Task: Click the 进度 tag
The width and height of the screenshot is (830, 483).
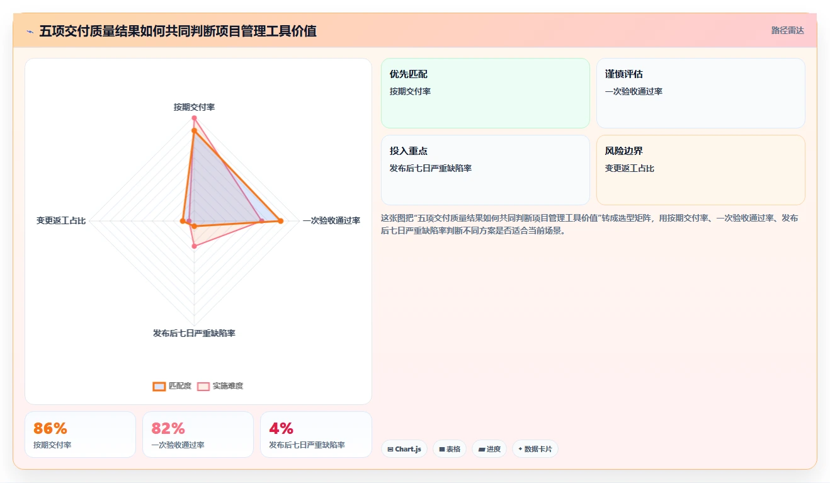Action: (x=489, y=449)
